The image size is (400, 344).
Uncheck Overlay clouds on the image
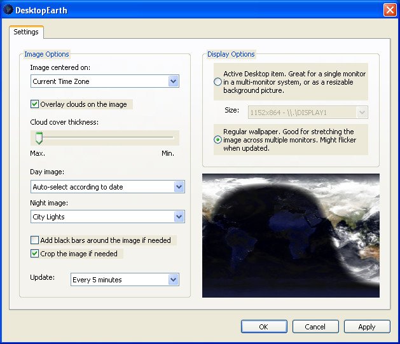(34, 104)
